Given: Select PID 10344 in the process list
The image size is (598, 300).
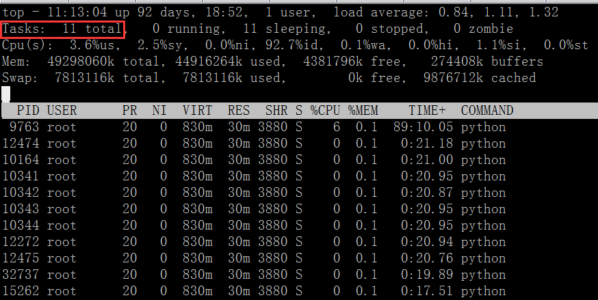Looking at the screenshot, I should coord(21,226).
